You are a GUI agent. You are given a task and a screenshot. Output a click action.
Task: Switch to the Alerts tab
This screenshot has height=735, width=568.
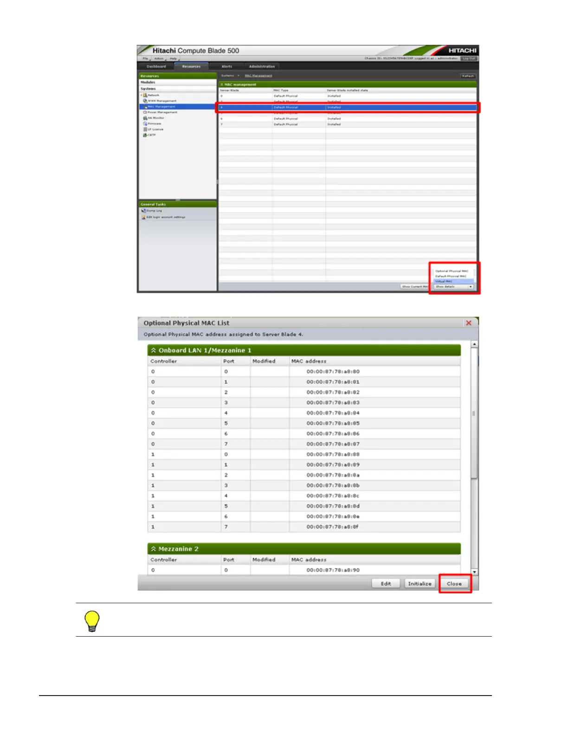coord(226,66)
